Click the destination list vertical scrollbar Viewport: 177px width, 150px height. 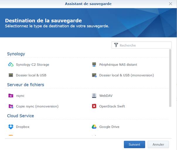coord(170,78)
